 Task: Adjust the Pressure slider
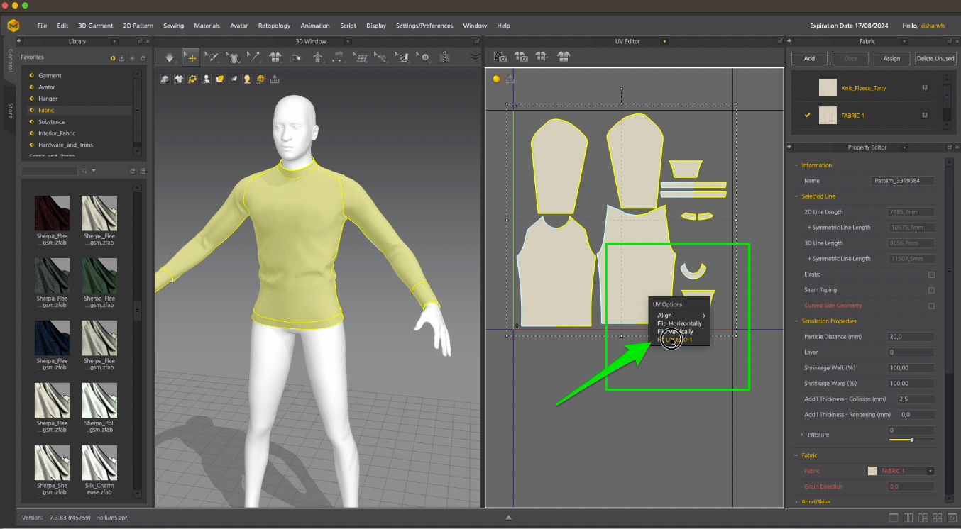(x=911, y=440)
